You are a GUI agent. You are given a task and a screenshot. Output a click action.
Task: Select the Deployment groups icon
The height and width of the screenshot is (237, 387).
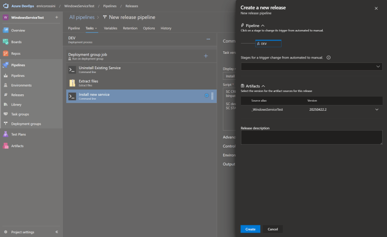pyautogui.click(x=6, y=124)
